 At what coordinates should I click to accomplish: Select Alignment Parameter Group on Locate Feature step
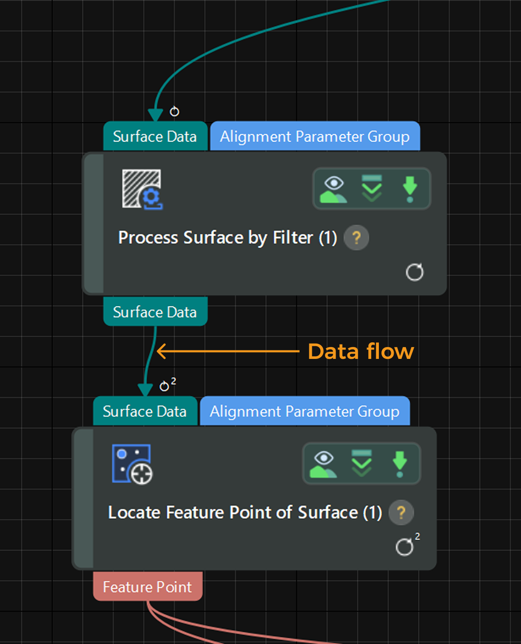pyautogui.click(x=305, y=412)
